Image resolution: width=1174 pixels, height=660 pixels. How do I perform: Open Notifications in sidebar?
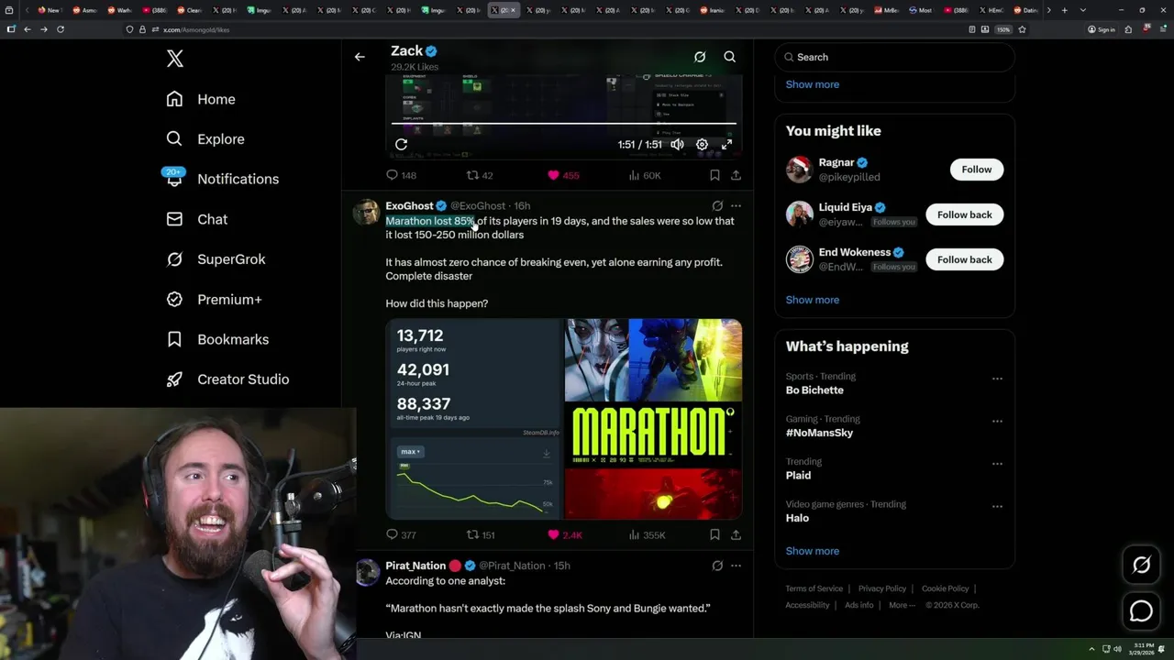point(222,179)
